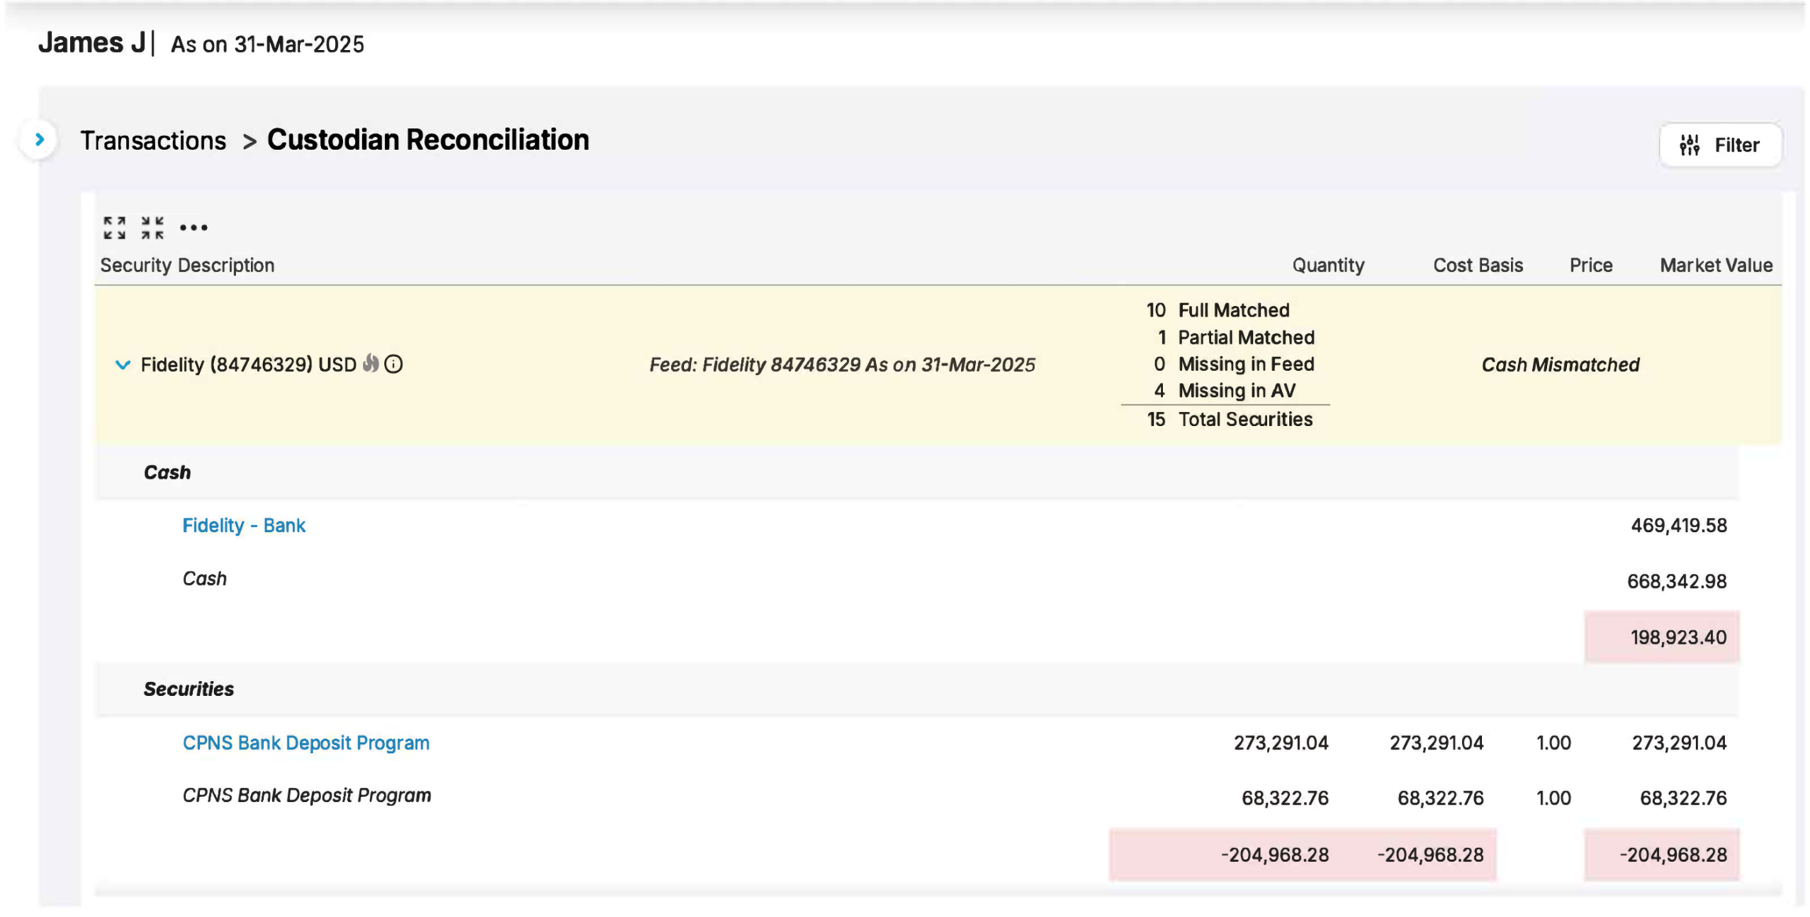Click the flame icon next to Fidelity account

[370, 363]
